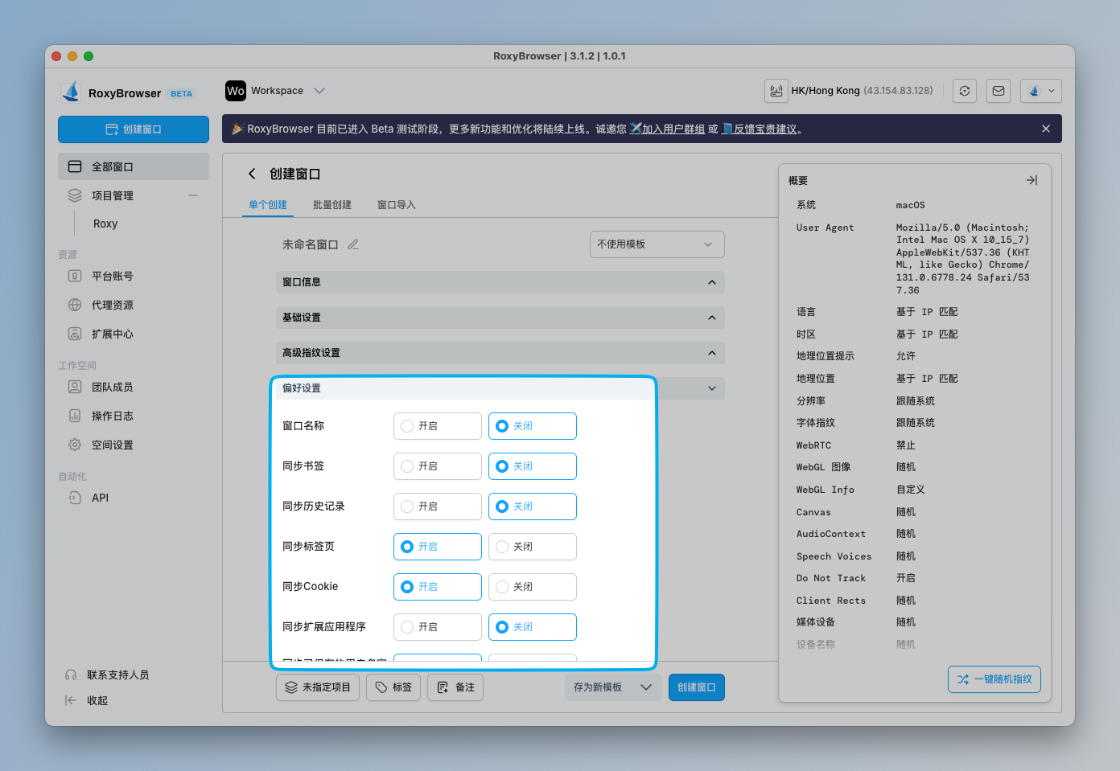The height and width of the screenshot is (771, 1120).
Task: Collapse the 高级指纹设置 section
Action: 500,353
